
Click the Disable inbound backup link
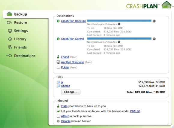click(66, 121)
